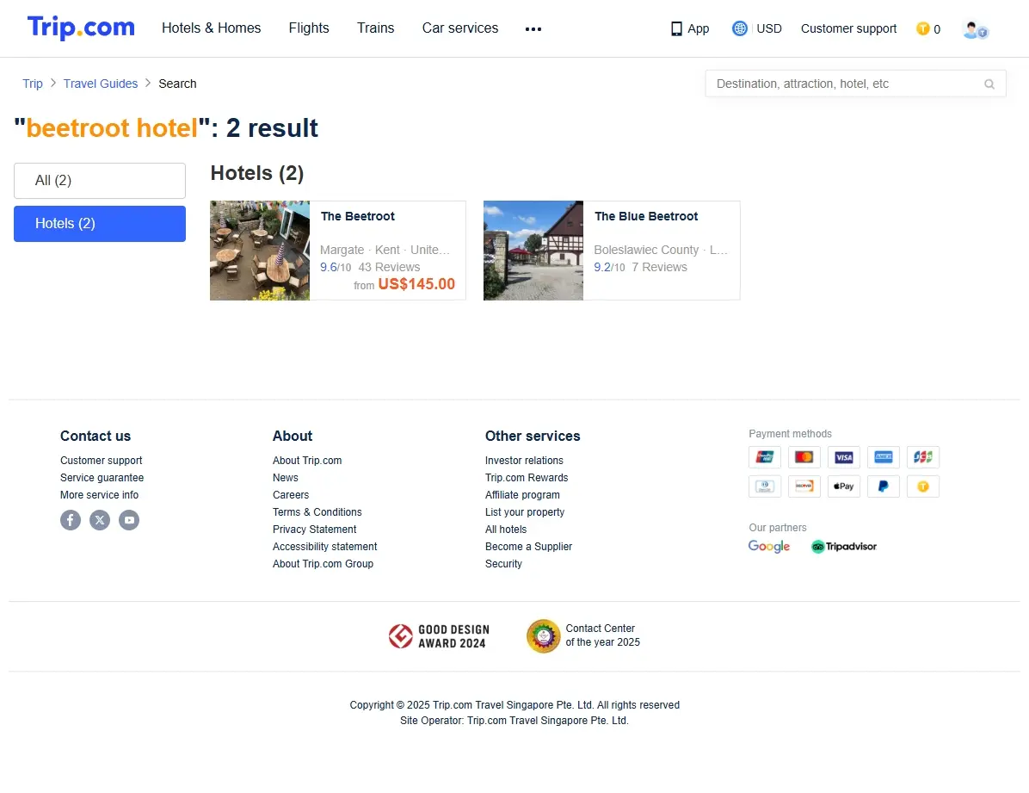Open The Blue Beetroot hotel title

pos(646,217)
